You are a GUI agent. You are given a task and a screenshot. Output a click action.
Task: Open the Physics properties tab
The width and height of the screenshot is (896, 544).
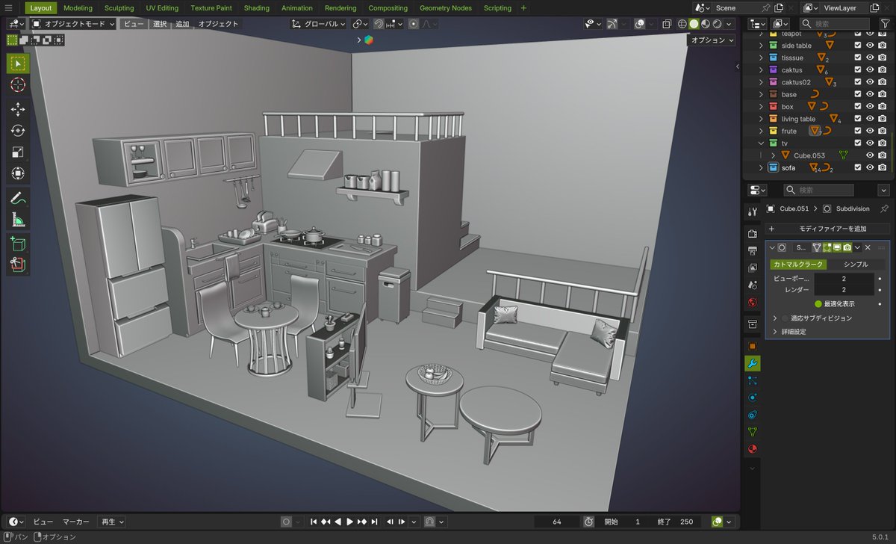753,398
